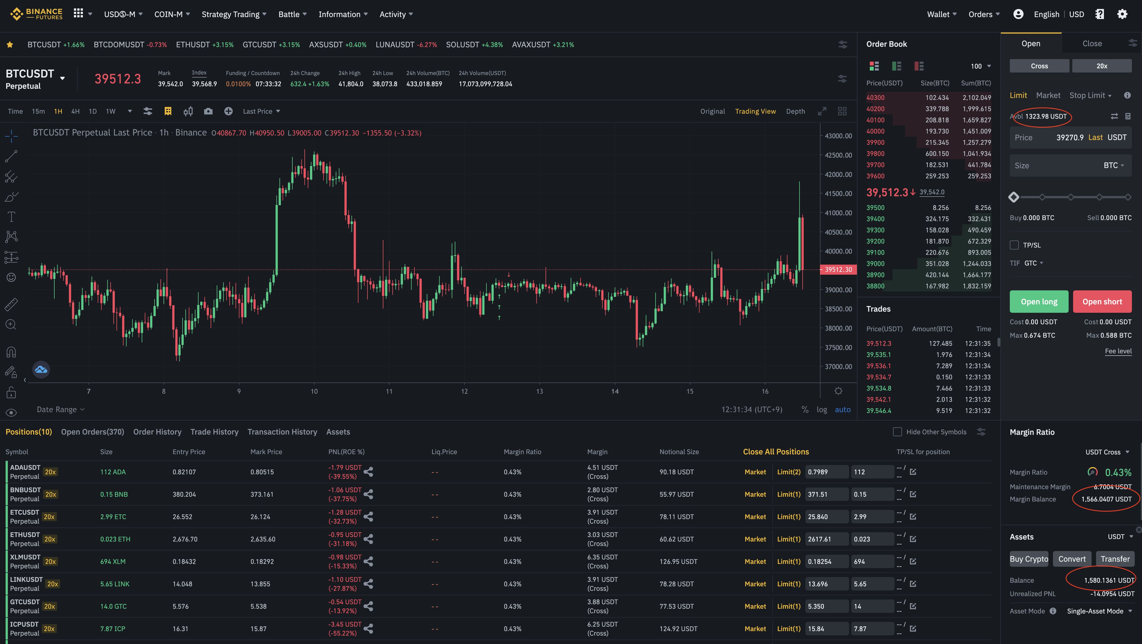The width and height of the screenshot is (1142, 644).
Task: Click share icon for ADAUSDT position
Action: point(369,472)
